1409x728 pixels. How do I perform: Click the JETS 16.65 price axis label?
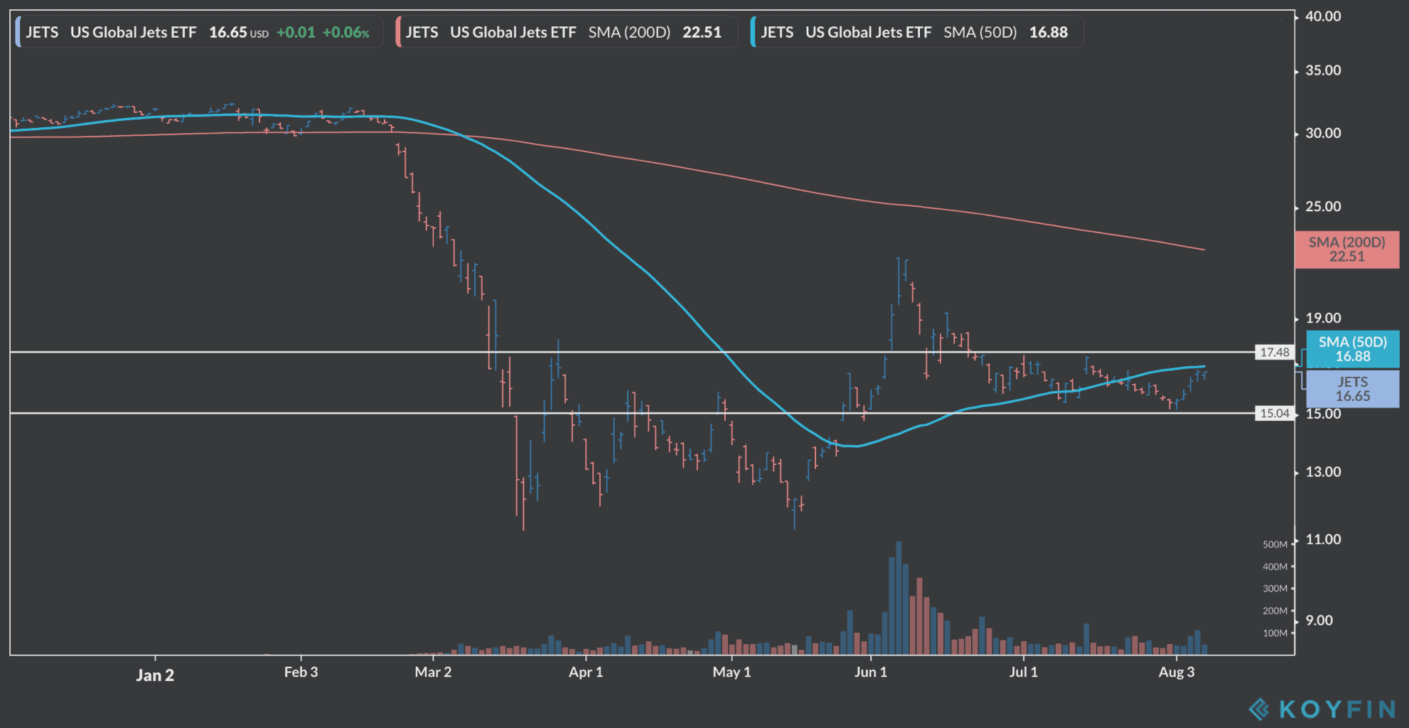point(1353,389)
